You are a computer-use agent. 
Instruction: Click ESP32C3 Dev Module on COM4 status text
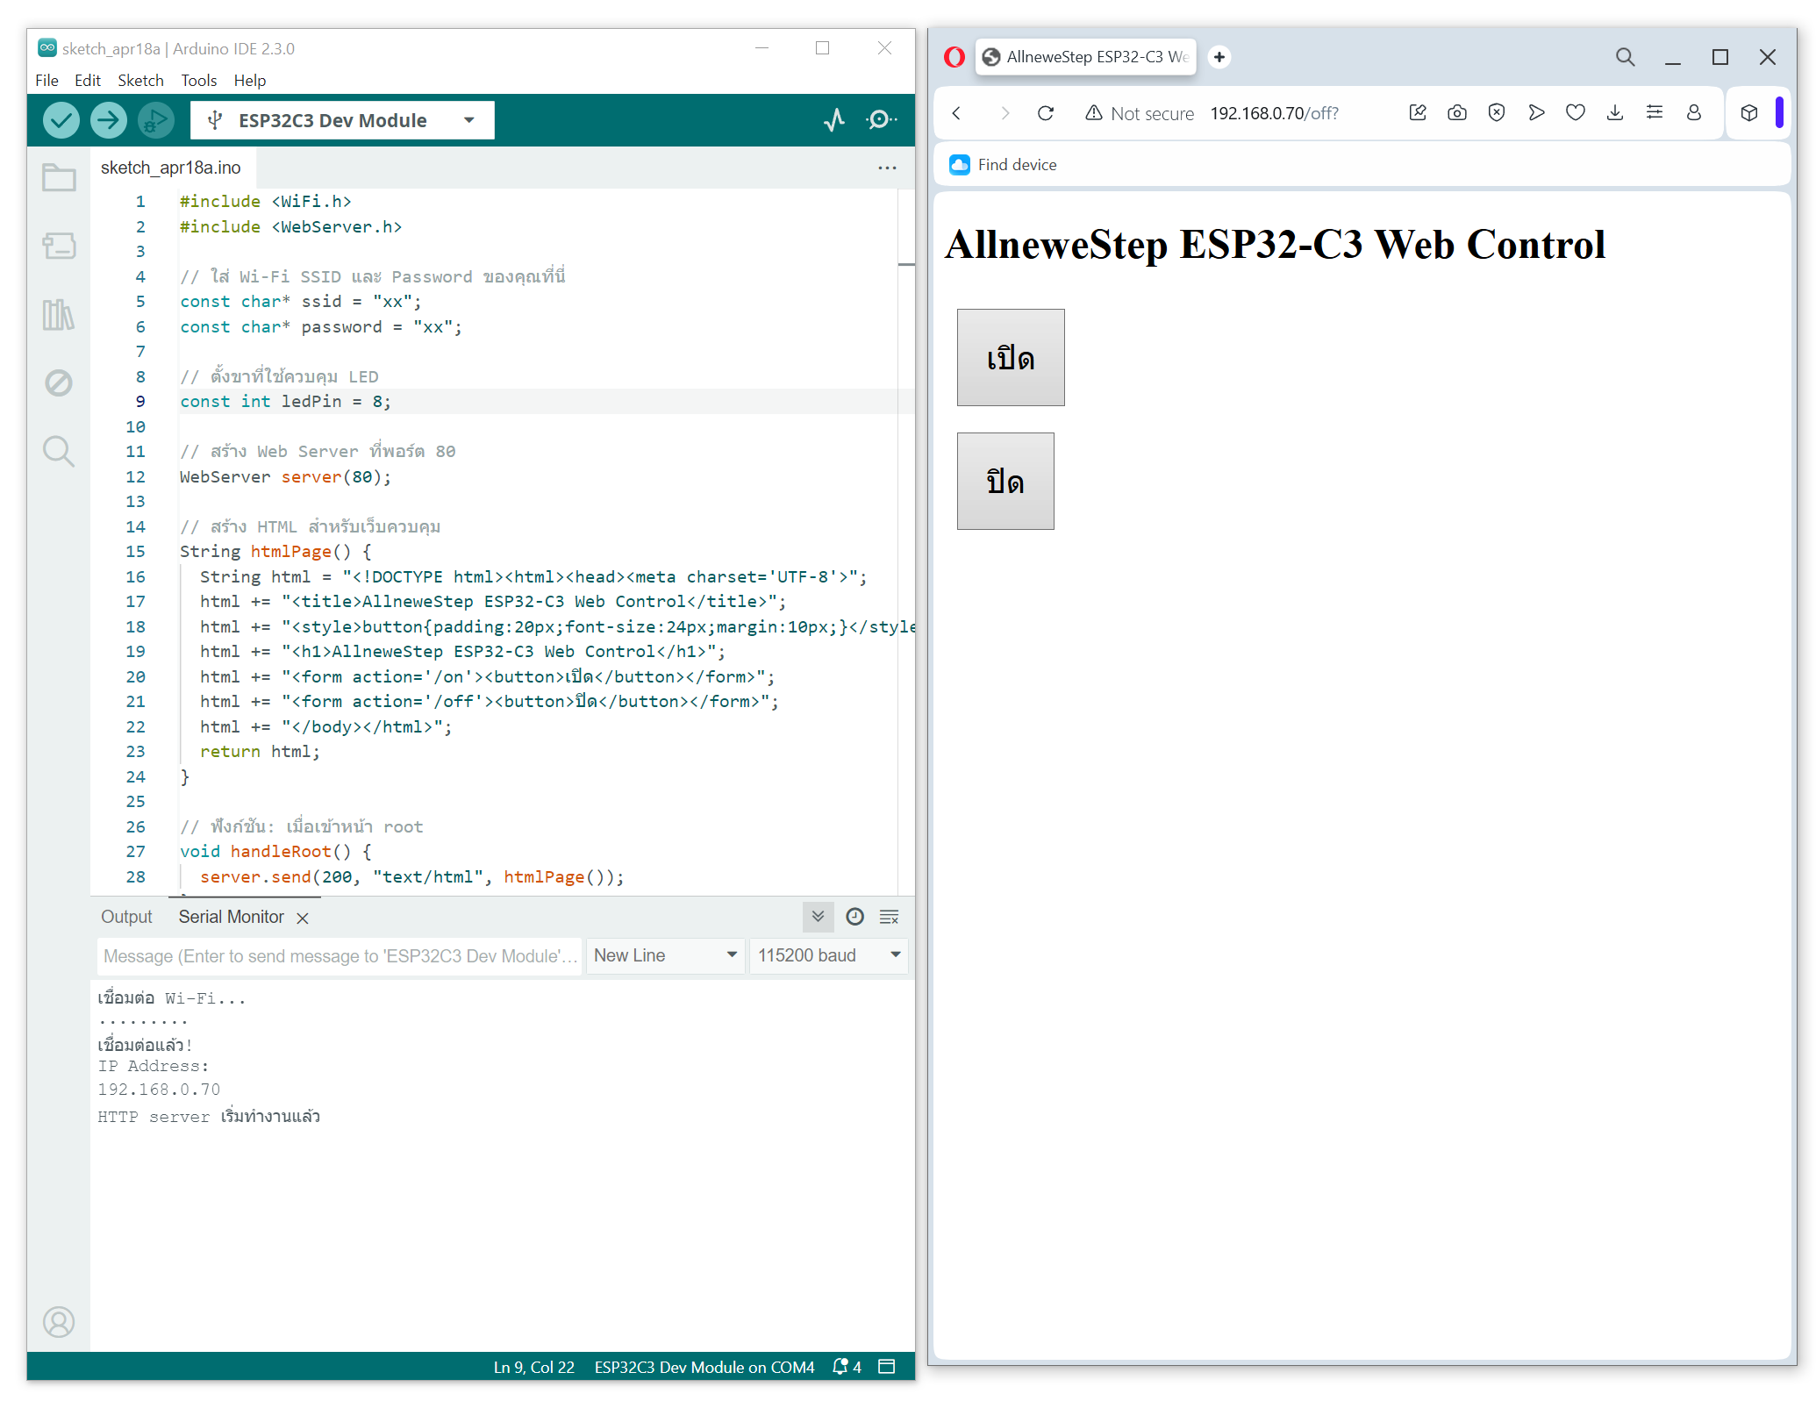click(704, 1367)
